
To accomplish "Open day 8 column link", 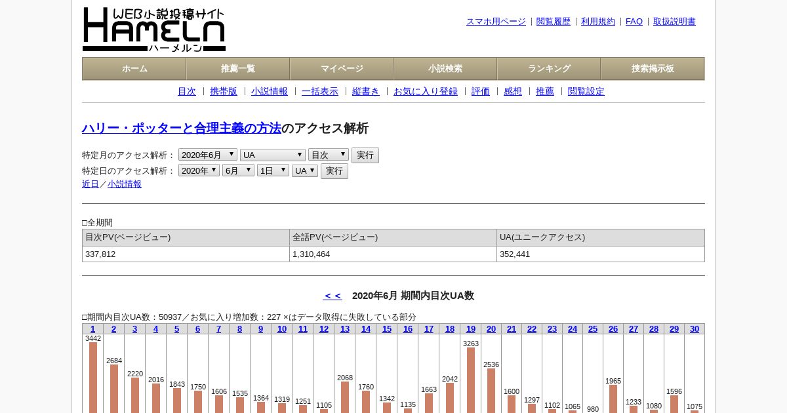I will pyautogui.click(x=239, y=329).
